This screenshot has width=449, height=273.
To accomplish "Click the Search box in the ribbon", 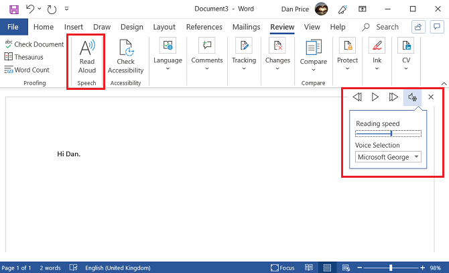I will click(381, 27).
